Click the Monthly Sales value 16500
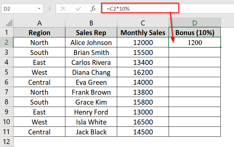 pyautogui.click(x=143, y=122)
